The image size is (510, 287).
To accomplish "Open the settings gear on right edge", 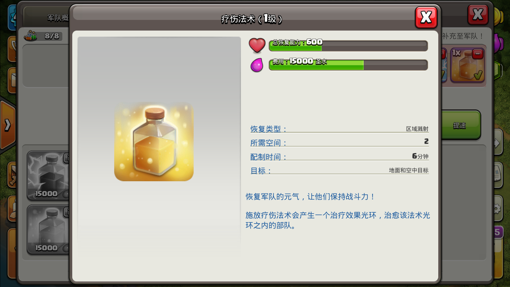I will tap(497, 209).
